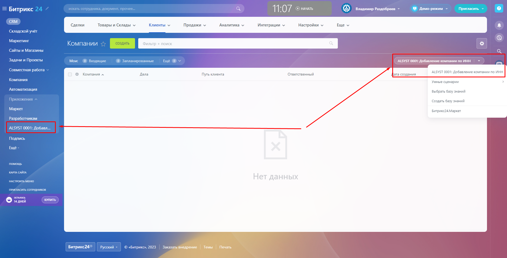Open the CRM section in sidebar

(13, 22)
